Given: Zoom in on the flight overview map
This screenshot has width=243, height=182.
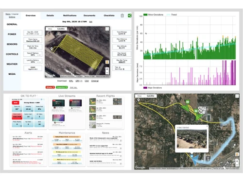Looking at the screenshot, I should click(107, 69).
